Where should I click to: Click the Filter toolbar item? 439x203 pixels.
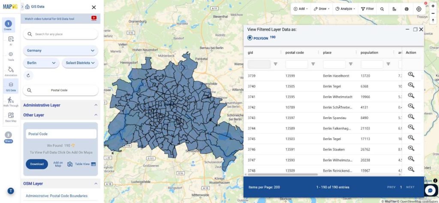[367, 9]
